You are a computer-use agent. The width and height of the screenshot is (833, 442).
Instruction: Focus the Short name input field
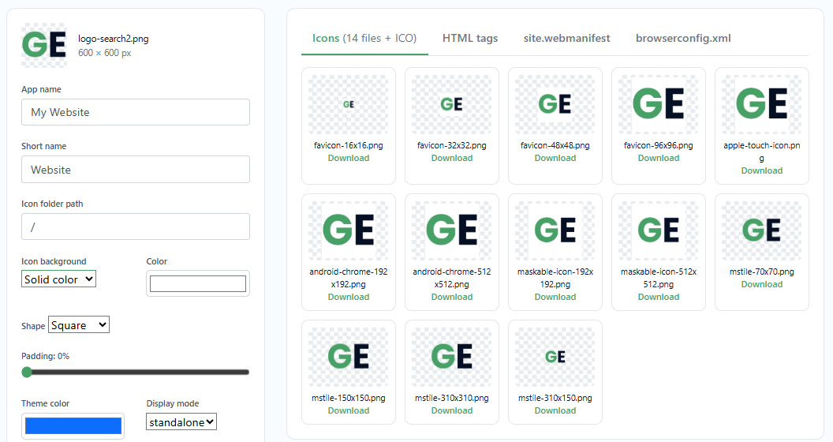point(136,170)
